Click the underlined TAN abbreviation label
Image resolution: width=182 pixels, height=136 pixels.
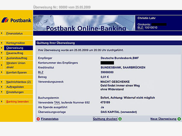57,102
